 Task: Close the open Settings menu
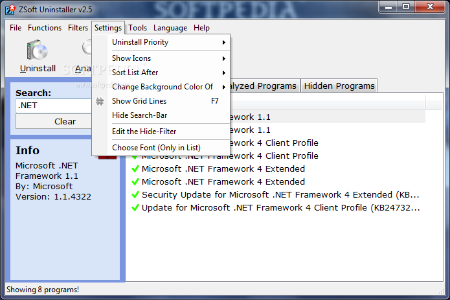108,28
